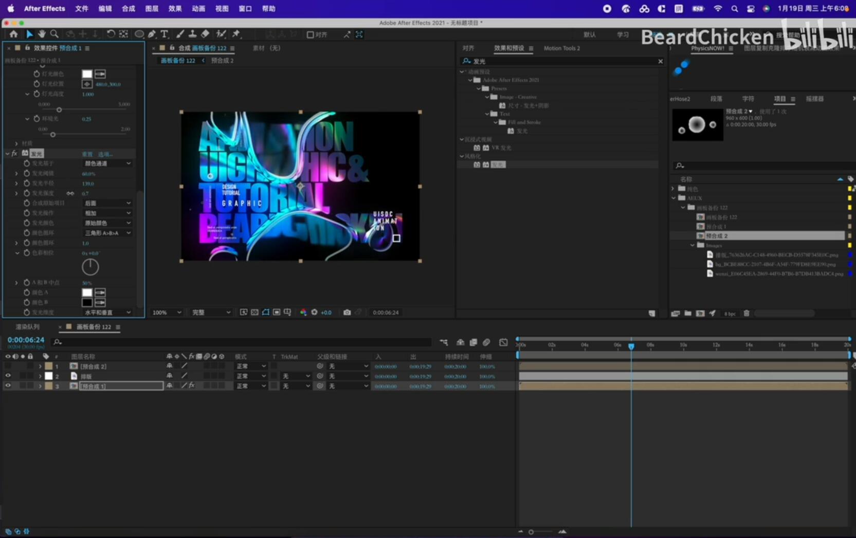The width and height of the screenshot is (856, 538).
Task: Select the Puppet Pin tool
Action: (236, 34)
